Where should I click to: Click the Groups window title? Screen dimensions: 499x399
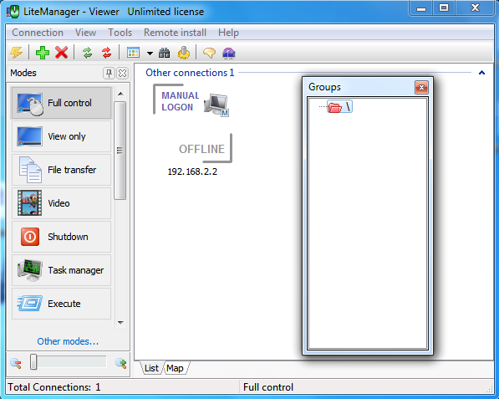click(324, 87)
